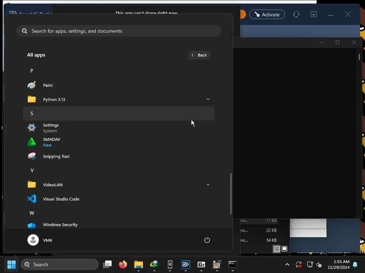Go Back from All apps
Screen dimensions: 365x273
click(199, 55)
